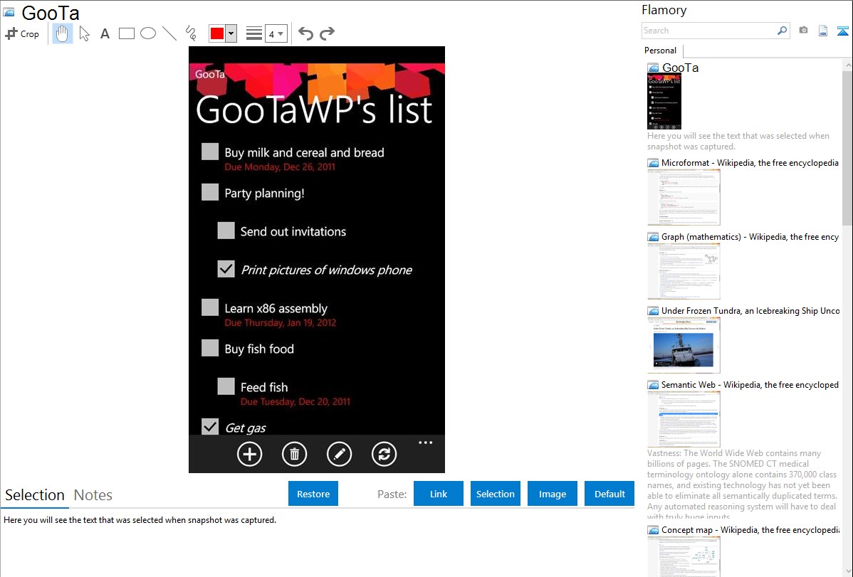
Task: Click the camera snapshot icon
Action: (x=803, y=31)
